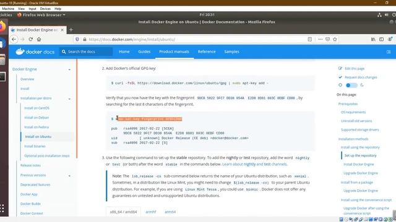Screen dimensions: 396x222
Task: Click the Request docs changes check icon
Action: click(340, 77)
